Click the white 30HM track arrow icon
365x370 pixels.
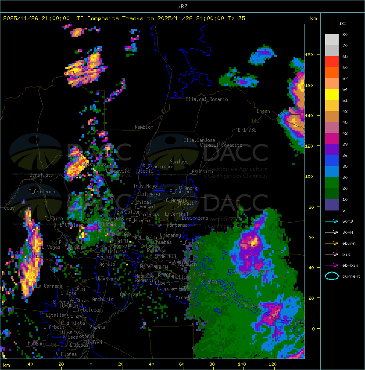coord(332,232)
